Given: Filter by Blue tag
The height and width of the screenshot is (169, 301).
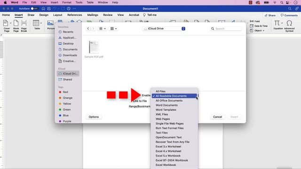Looking at the screenshot, I should (64, 115).
